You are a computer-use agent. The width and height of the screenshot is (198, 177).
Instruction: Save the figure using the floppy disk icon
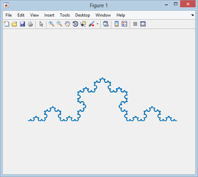click(x=22, y=24)
